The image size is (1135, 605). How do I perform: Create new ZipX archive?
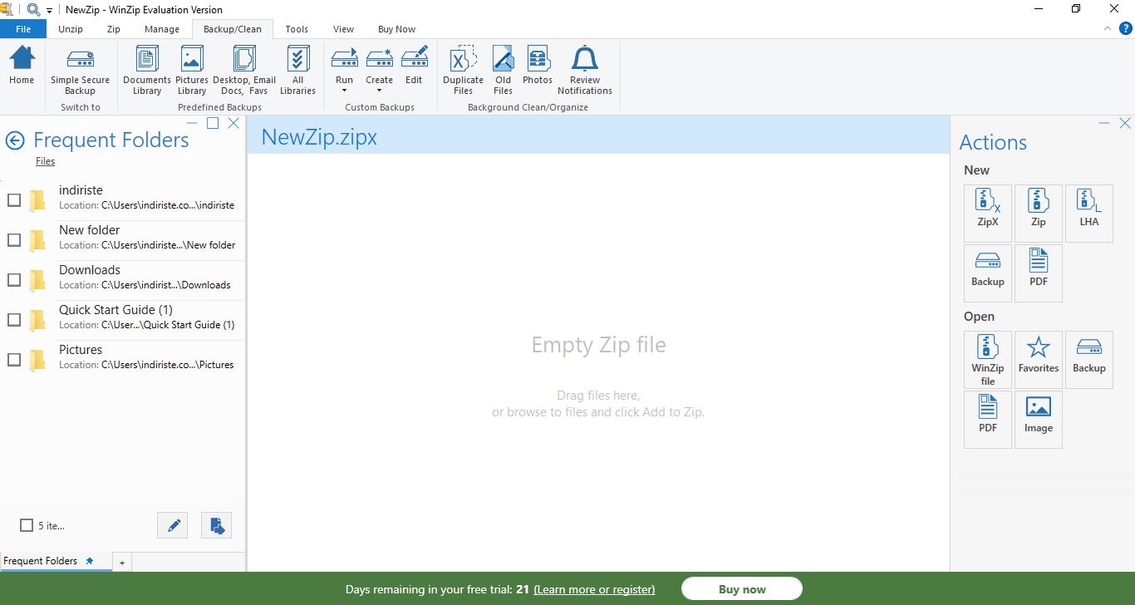[988, 214]
